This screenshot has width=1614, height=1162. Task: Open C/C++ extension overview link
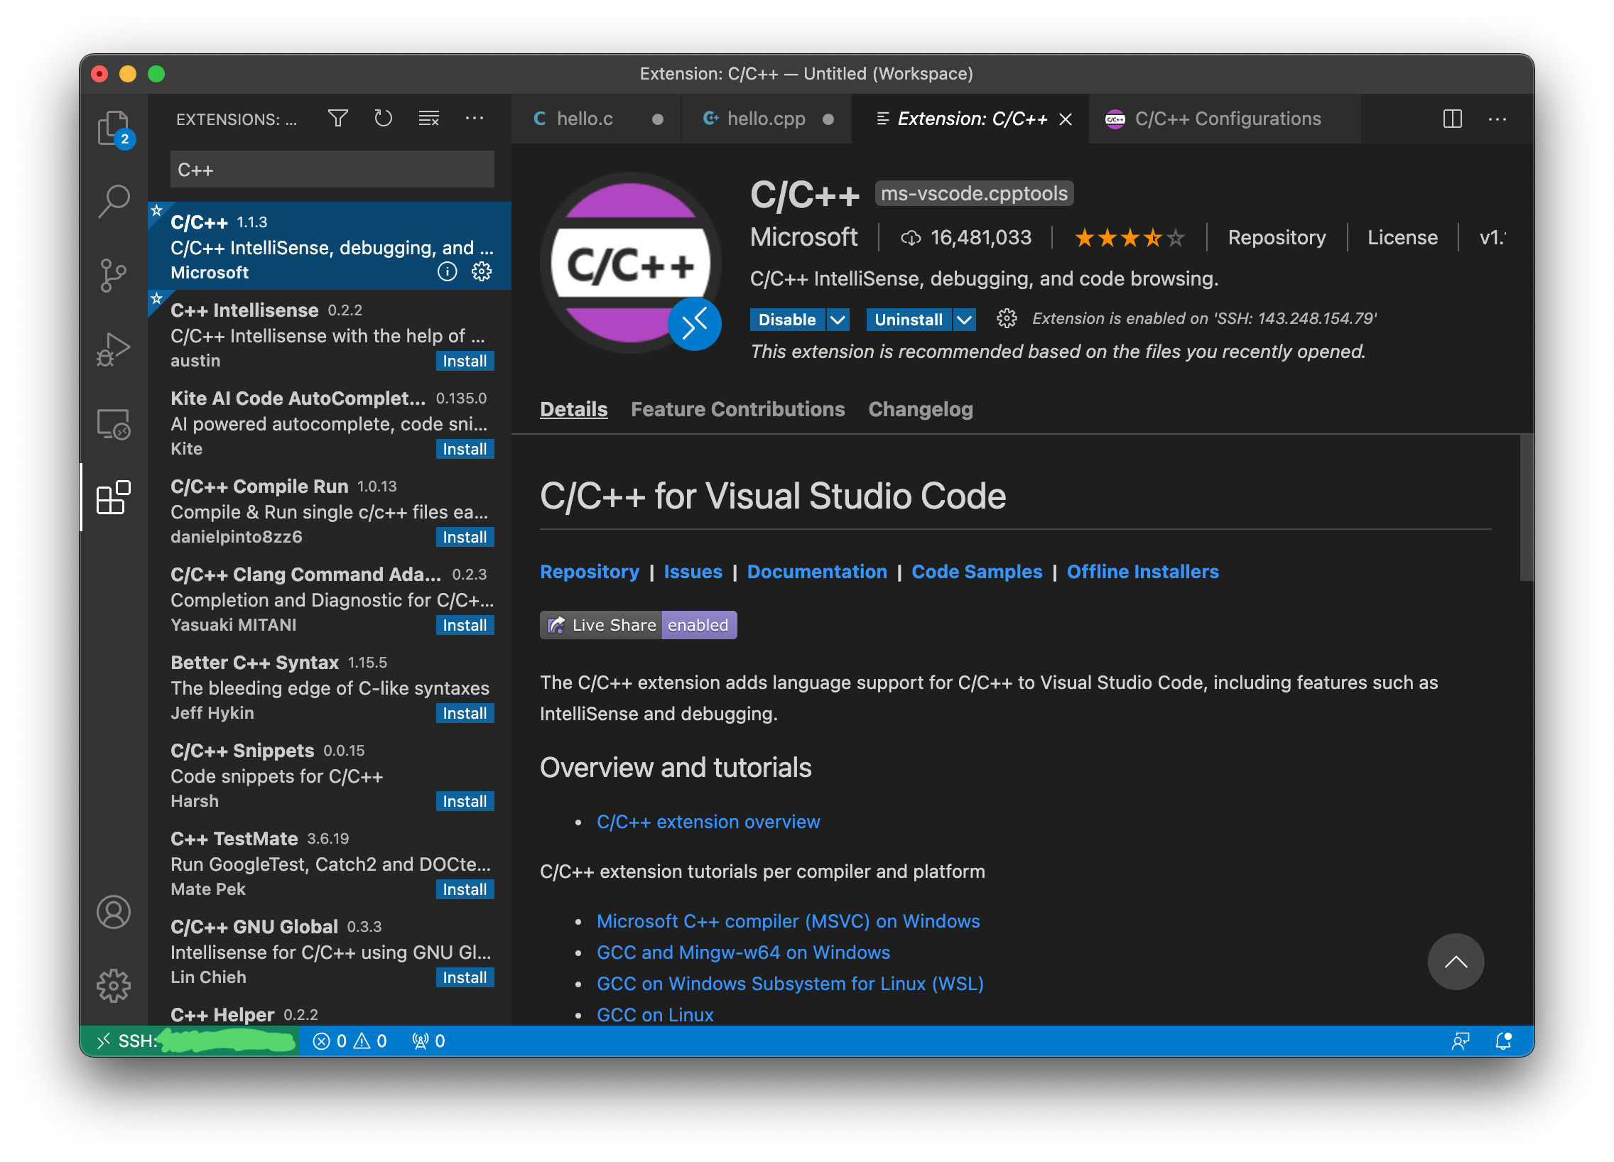708,822
